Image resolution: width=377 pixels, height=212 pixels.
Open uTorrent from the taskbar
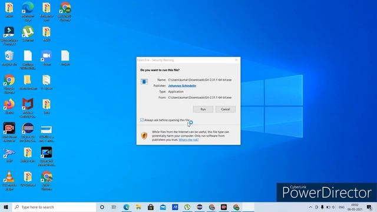pos(187,207)
